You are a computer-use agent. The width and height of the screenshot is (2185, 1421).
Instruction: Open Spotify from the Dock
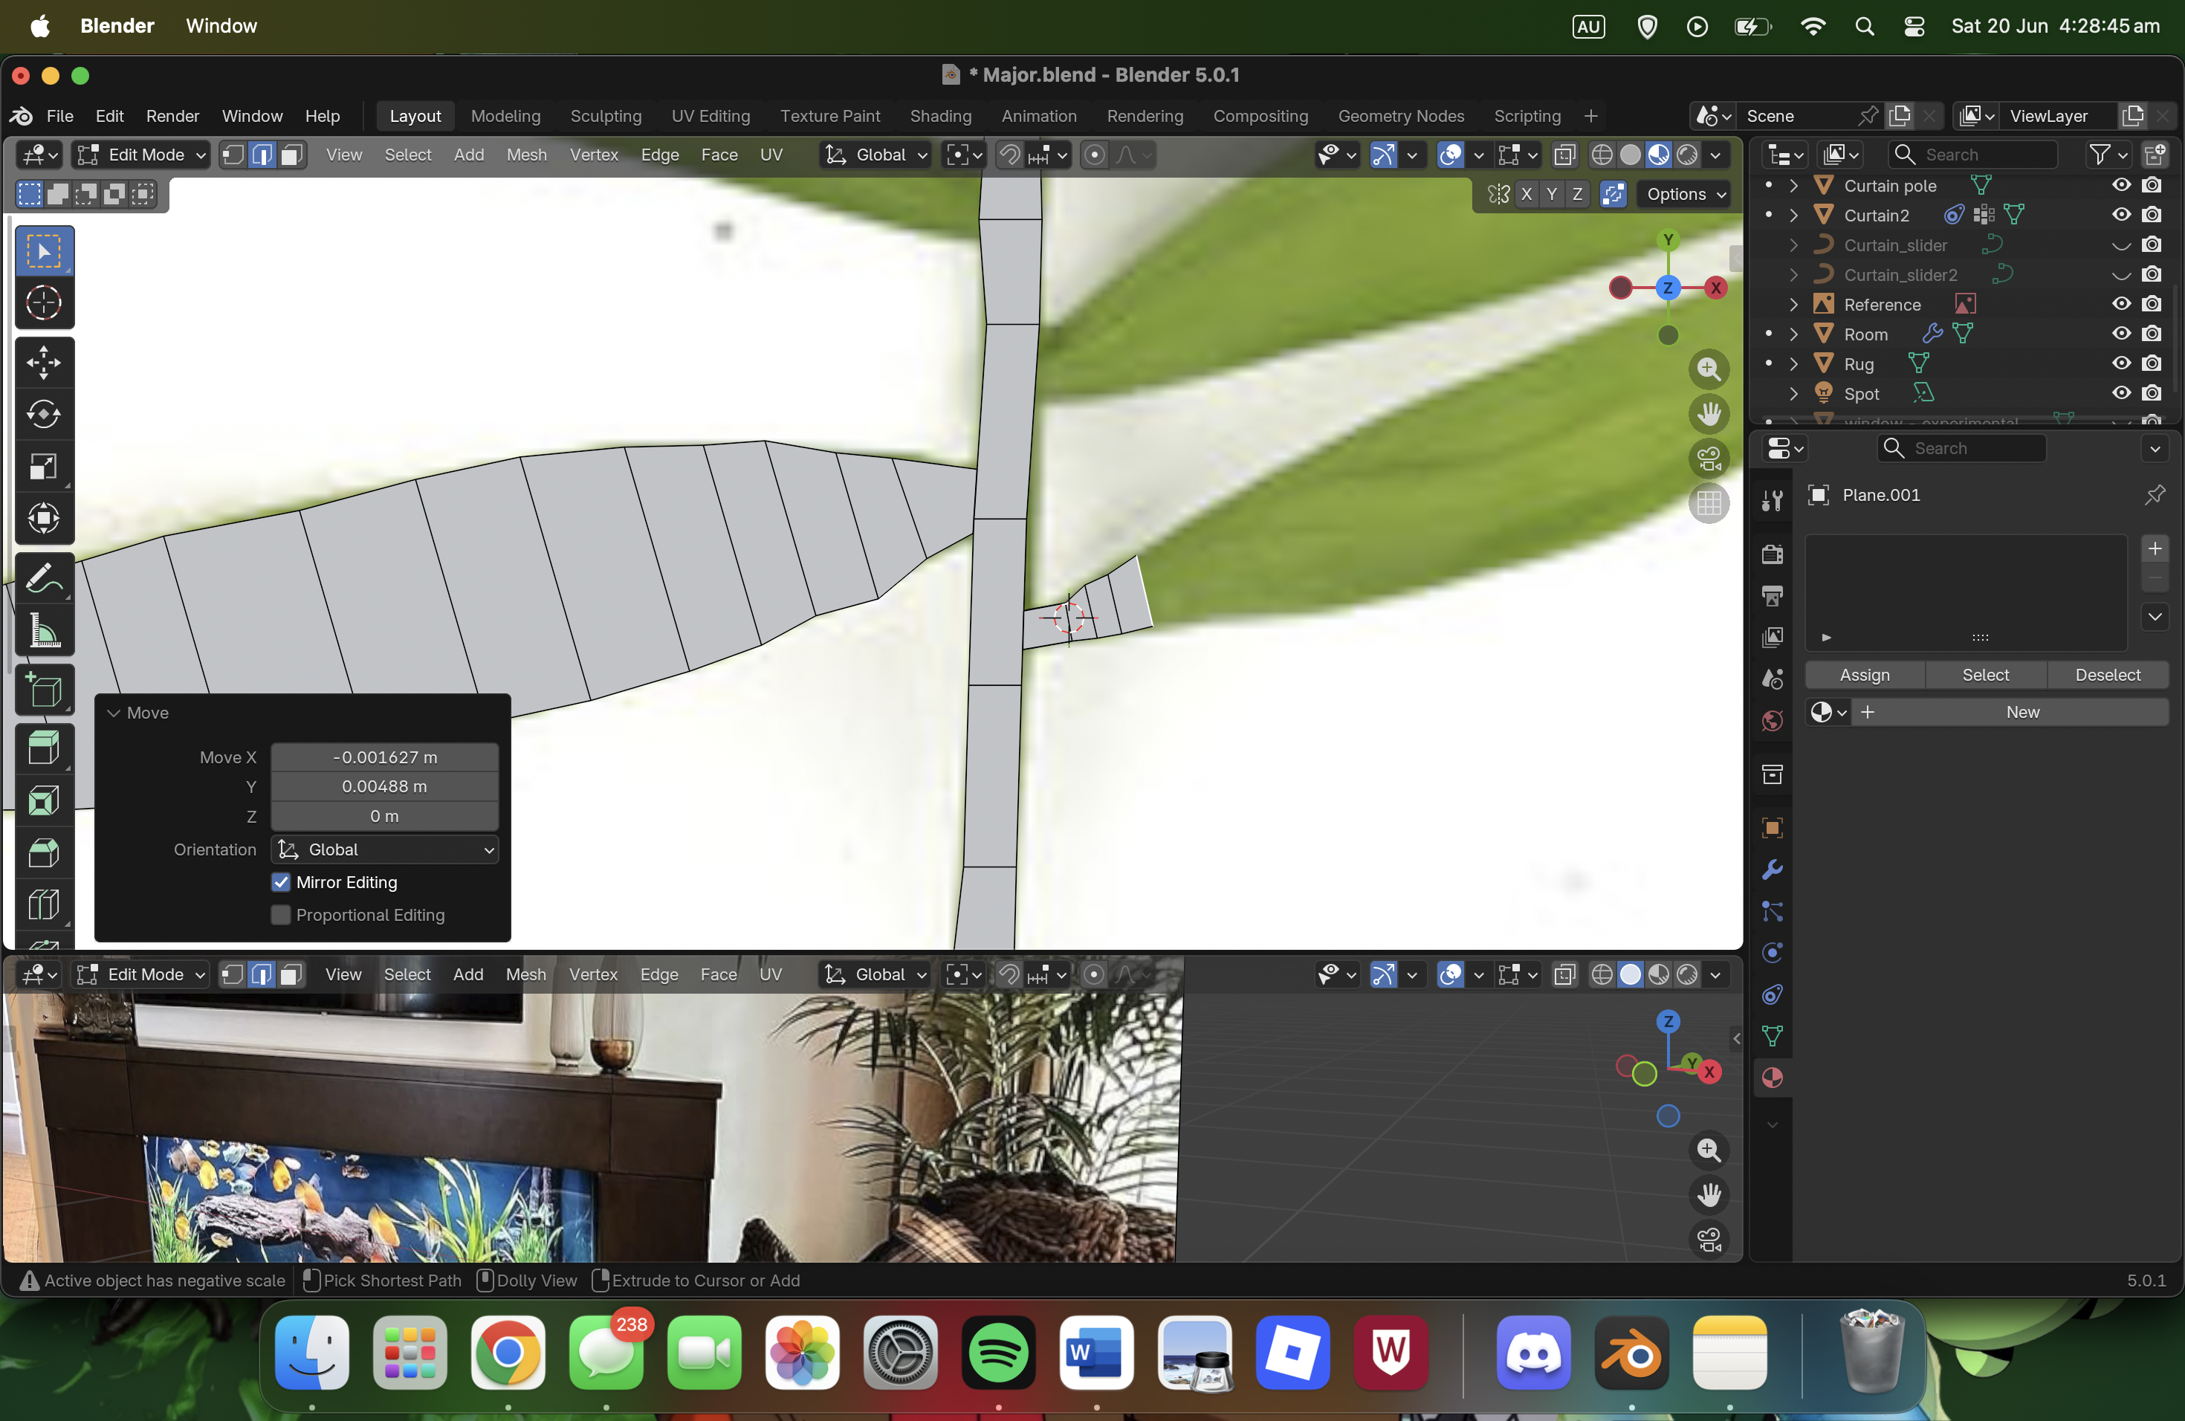coord(998,1353)
